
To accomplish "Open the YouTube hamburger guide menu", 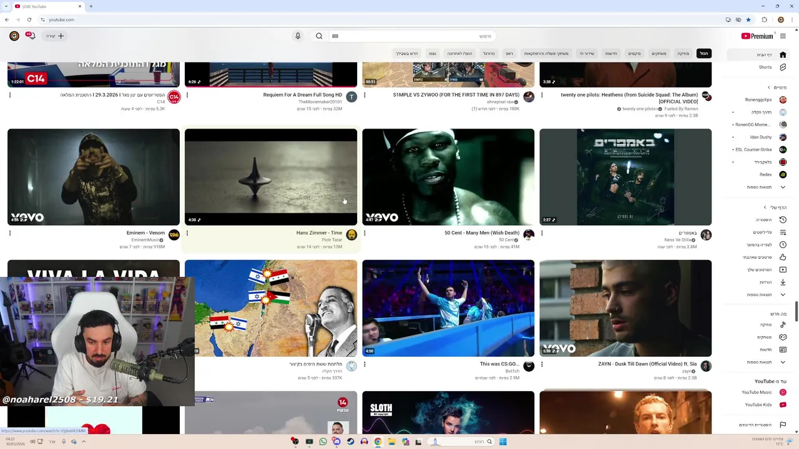I will (783, 36).
